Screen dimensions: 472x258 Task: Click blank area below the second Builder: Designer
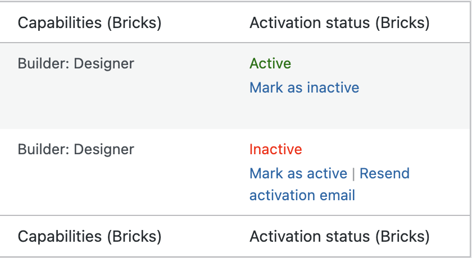[76, 185]
